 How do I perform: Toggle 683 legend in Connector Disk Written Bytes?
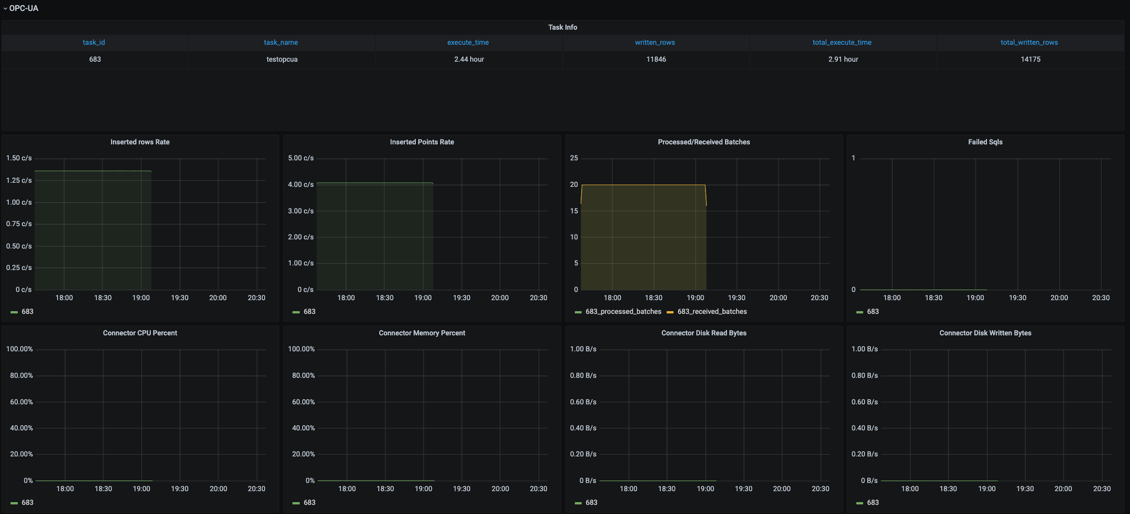pos(873,503)
